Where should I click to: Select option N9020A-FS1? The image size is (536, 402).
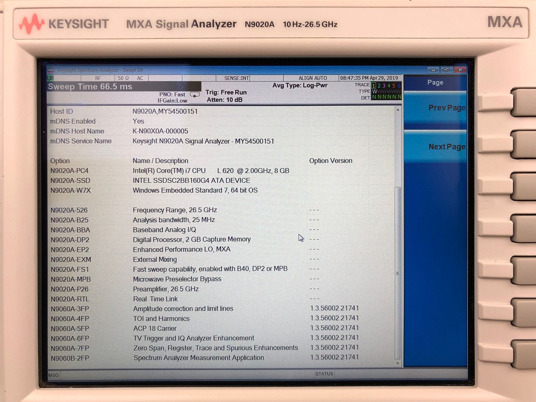click(70, 269)
